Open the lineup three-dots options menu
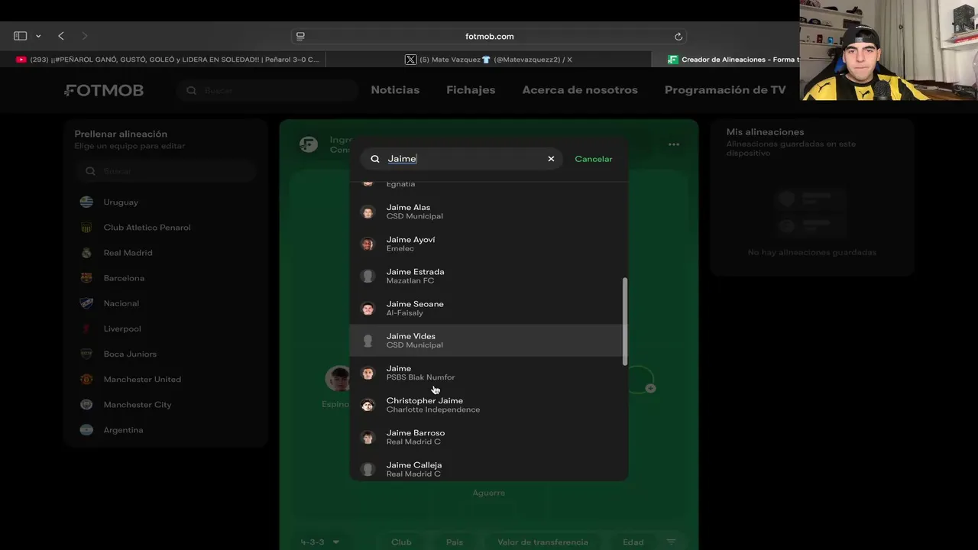The width and height of the screenshot is (978, 550). tap(673, 144)
